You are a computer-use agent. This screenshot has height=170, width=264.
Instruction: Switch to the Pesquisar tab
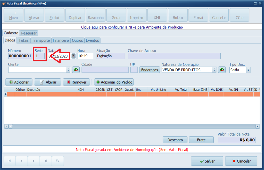(29, 33)
